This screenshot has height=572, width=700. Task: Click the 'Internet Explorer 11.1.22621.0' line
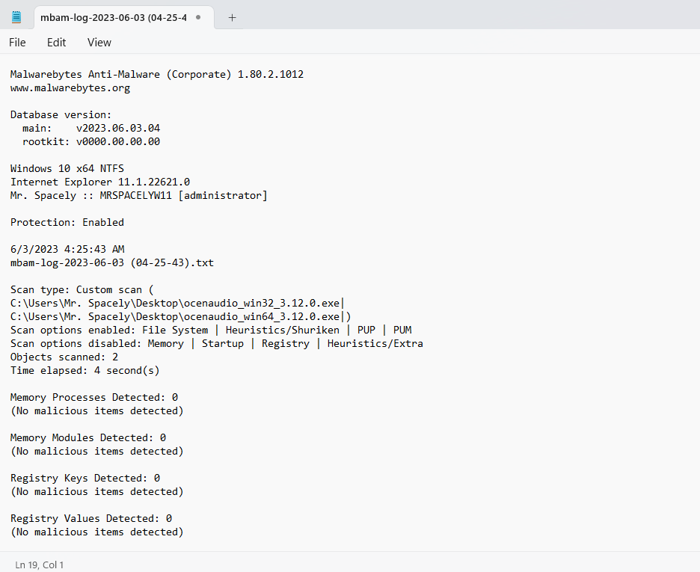[x=100, y=182]
